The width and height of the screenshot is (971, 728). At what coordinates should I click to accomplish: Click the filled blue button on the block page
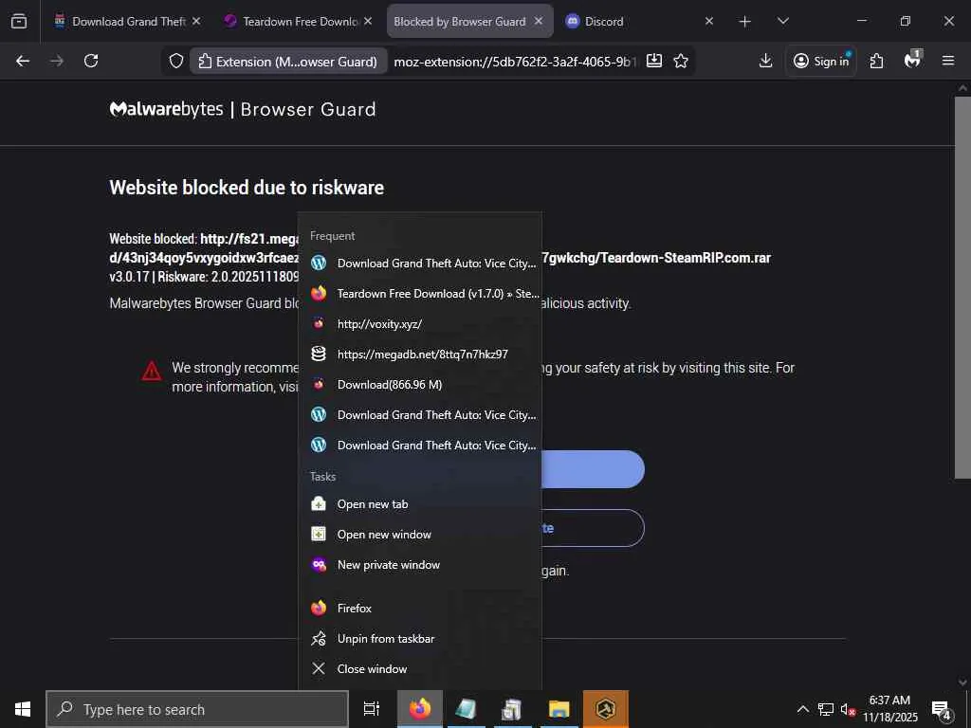(x=593, y=469)
